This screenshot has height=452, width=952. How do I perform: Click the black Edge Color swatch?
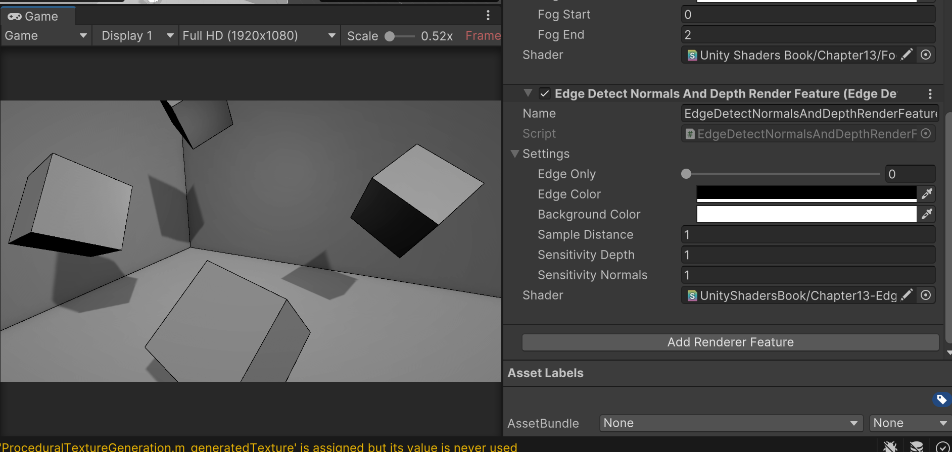tap(806, 193)
